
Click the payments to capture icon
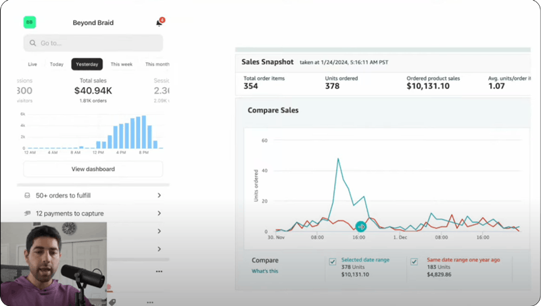click(x=27, y=213)
